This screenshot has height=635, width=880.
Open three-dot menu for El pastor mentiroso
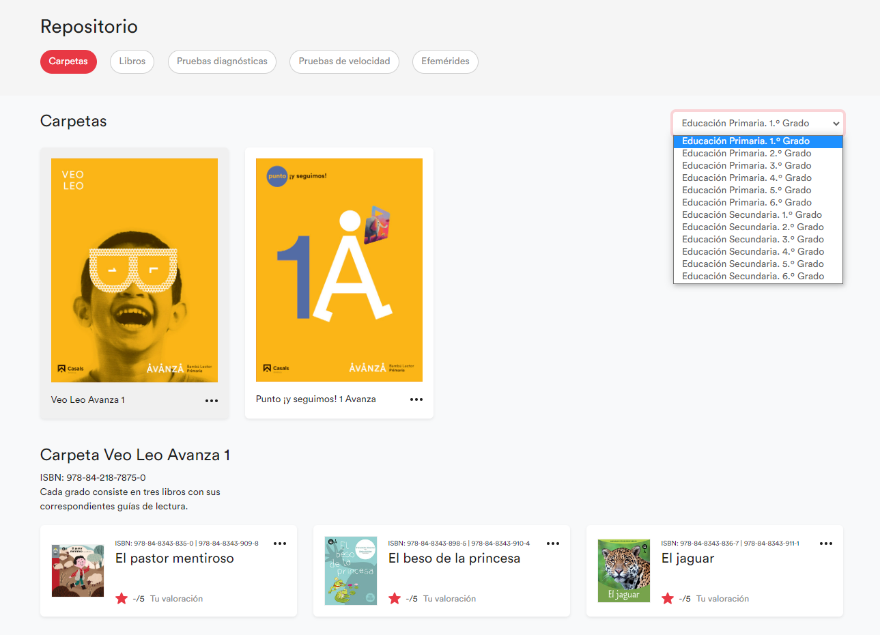[x=280, y=544]
